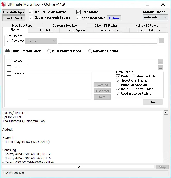This screenshot has width=171, height=178.
Task: Click the Patch file browse ellipsis button
Action: (x=161, y=68)
